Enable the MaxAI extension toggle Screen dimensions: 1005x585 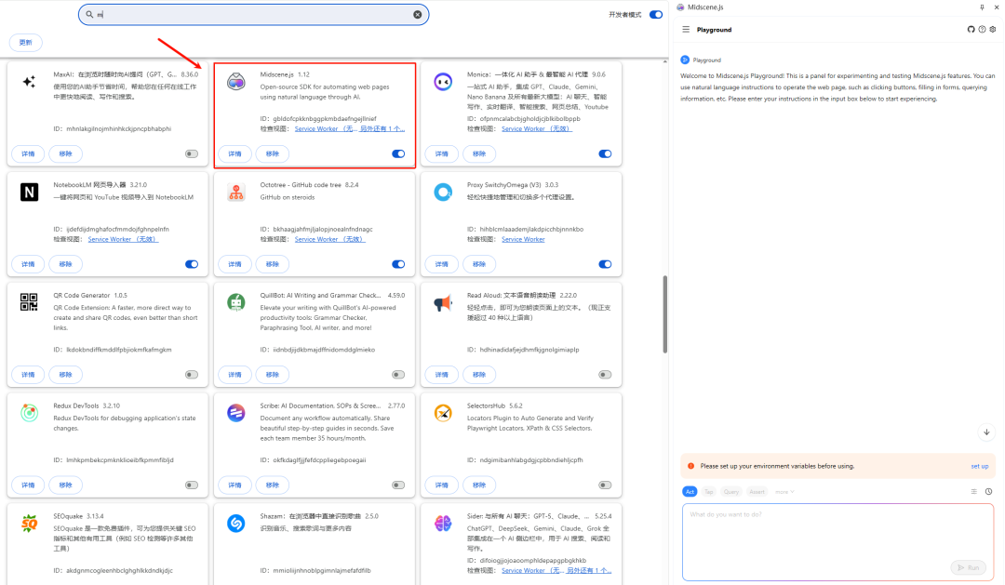[192, 153]
